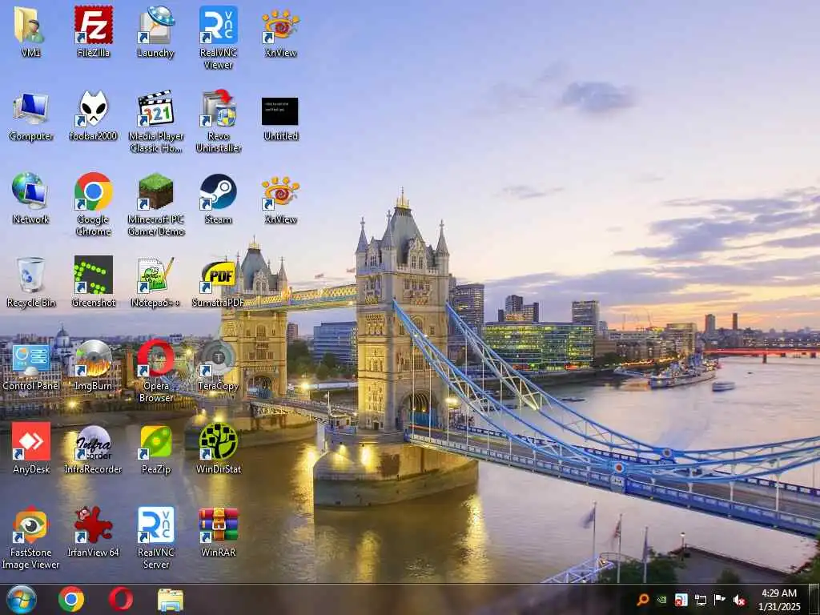Select the Minecraft PC Gamer Demo icon
820x615 pixels.
[155, 191]
